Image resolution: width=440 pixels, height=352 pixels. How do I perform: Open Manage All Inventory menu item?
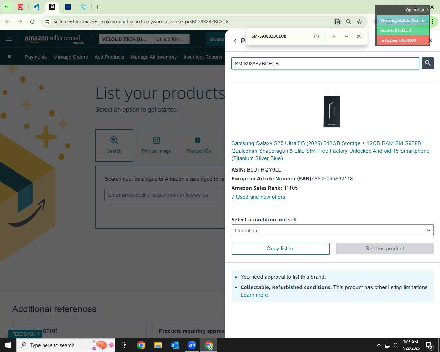click(154, 57)
